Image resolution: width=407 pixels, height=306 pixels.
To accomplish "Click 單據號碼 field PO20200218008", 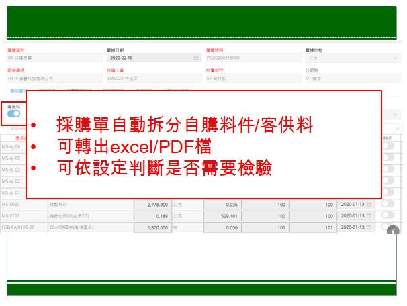I will [253, 58].
